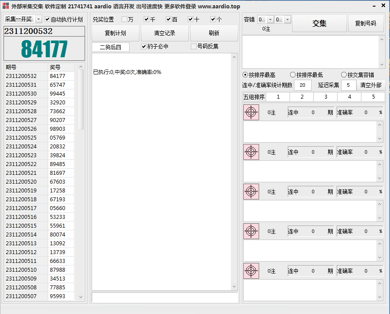
Task: Select row 2311200510 in results list
Action: (39, 270)
